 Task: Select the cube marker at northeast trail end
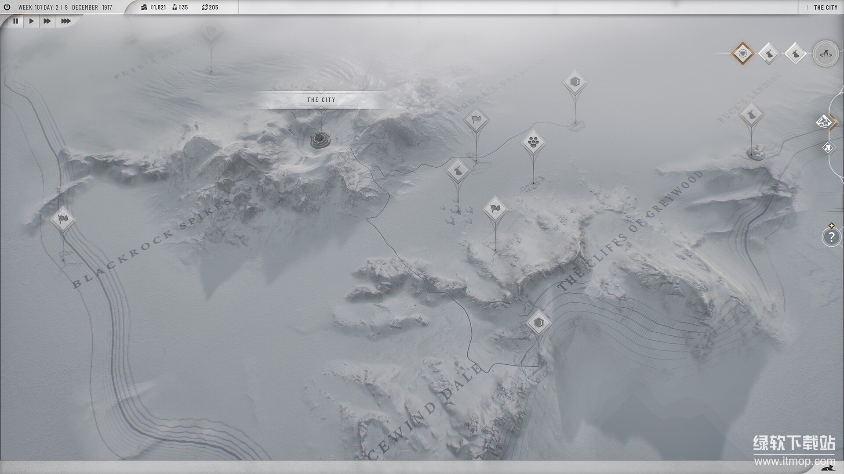point(575,82)
